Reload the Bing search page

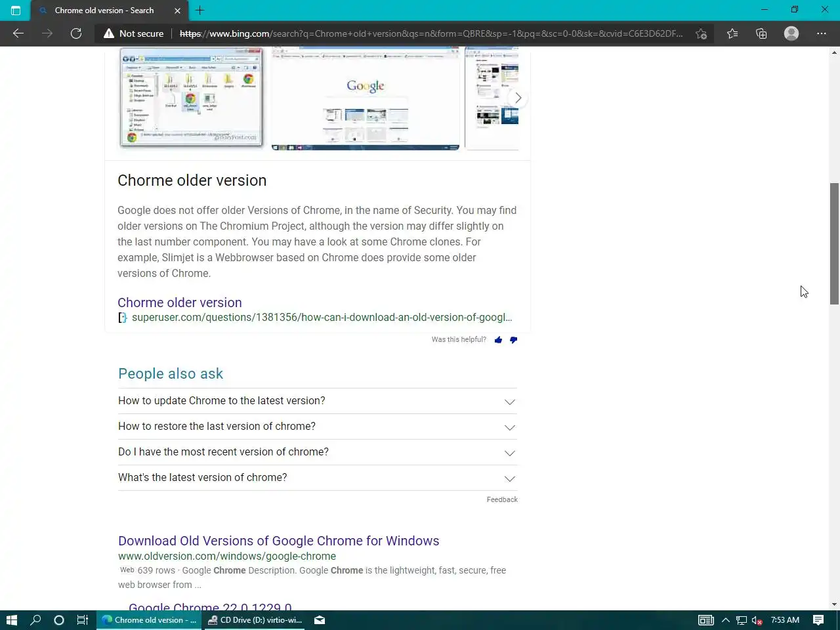click(x=76, y=33)
